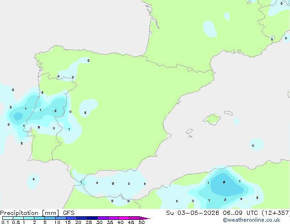Choose the 2–5 mm legend color swatch

(x=39, y=218)
